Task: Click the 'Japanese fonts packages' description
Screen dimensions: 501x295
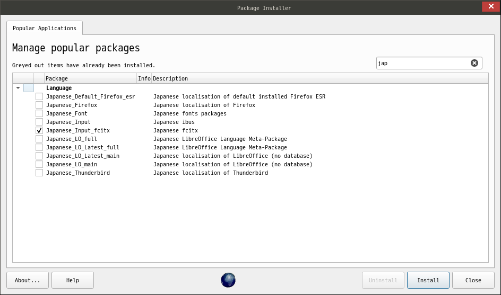Action: (190, 113)
